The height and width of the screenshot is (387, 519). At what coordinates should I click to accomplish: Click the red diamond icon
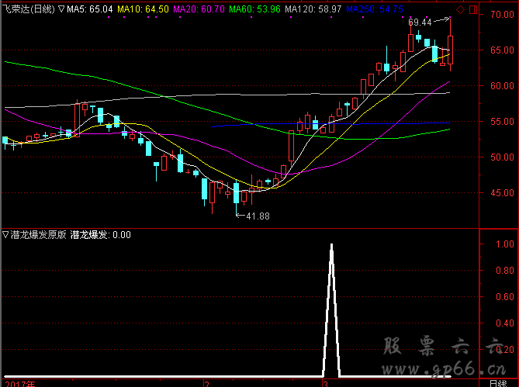(x=460, y=9)
